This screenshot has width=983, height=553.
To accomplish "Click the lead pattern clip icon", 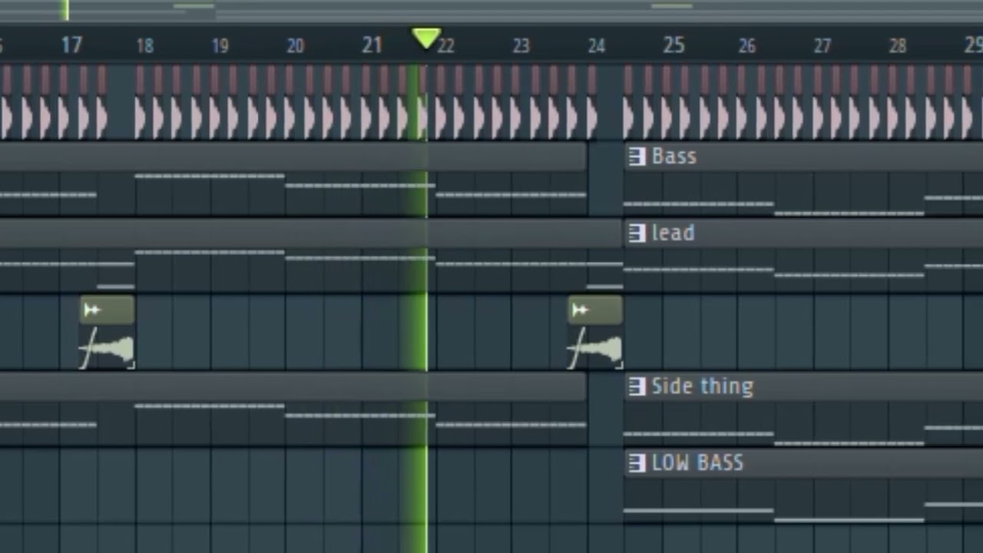I will pyautogui.click(x=637, y=233).
